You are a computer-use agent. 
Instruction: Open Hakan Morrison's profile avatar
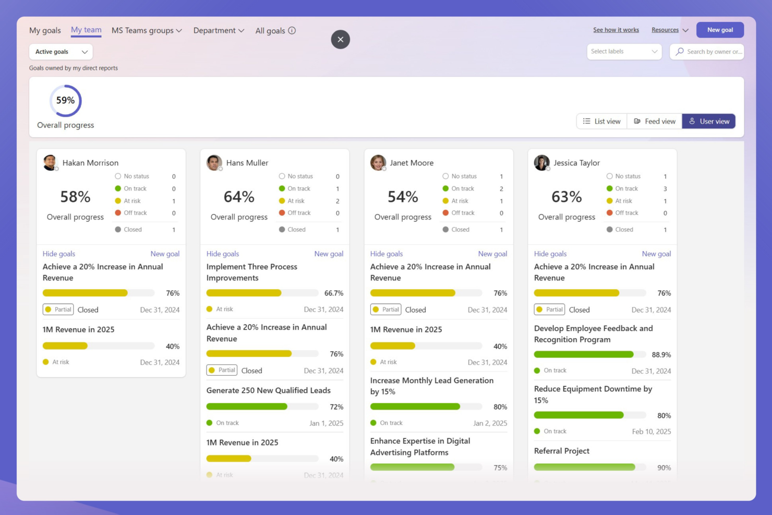point(51,162)
